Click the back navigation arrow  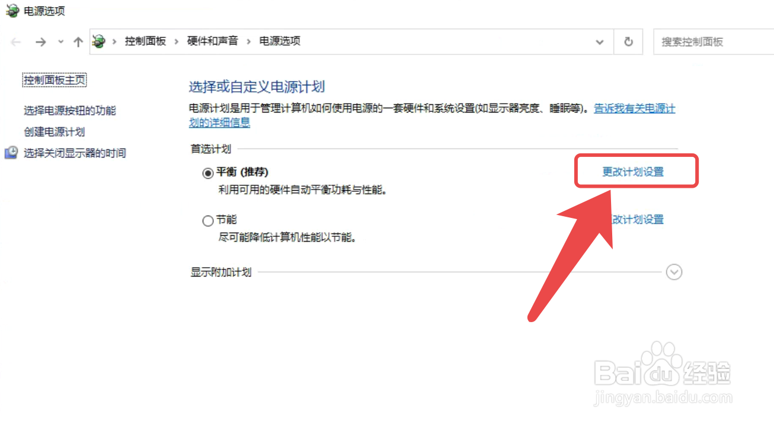tap(16, 41)
